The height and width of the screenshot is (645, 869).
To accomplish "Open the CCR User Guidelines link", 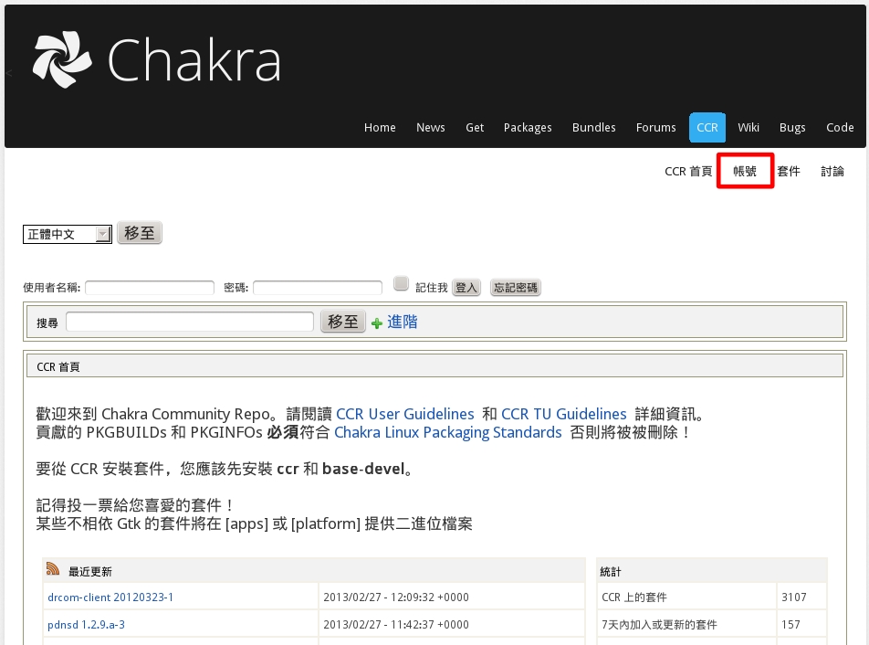I will point(405,414).
